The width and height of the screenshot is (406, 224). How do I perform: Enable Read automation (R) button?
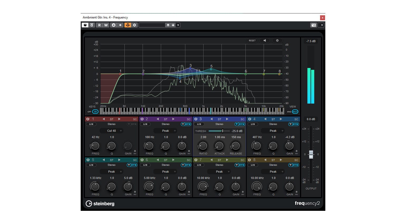(99, 25)
